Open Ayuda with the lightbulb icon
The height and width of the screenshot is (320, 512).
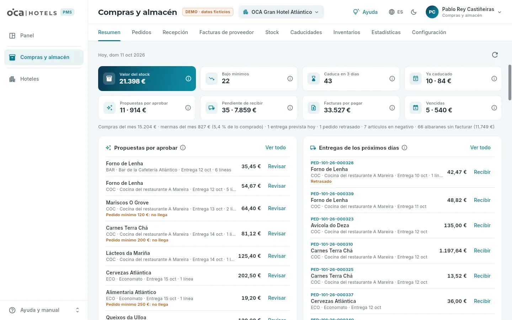pyautogui.click(x=365, y=12)
